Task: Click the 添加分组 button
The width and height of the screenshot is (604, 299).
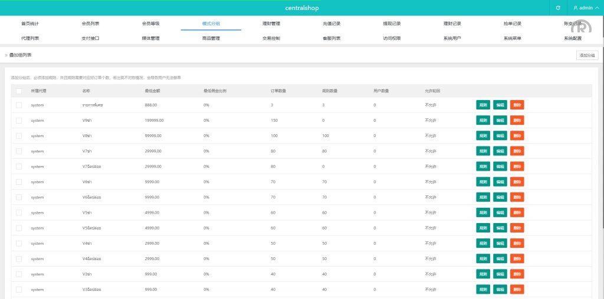Action: [587, 55]
